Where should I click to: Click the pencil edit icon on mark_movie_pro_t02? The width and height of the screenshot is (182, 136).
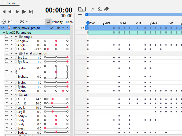(x=52, y=28)
